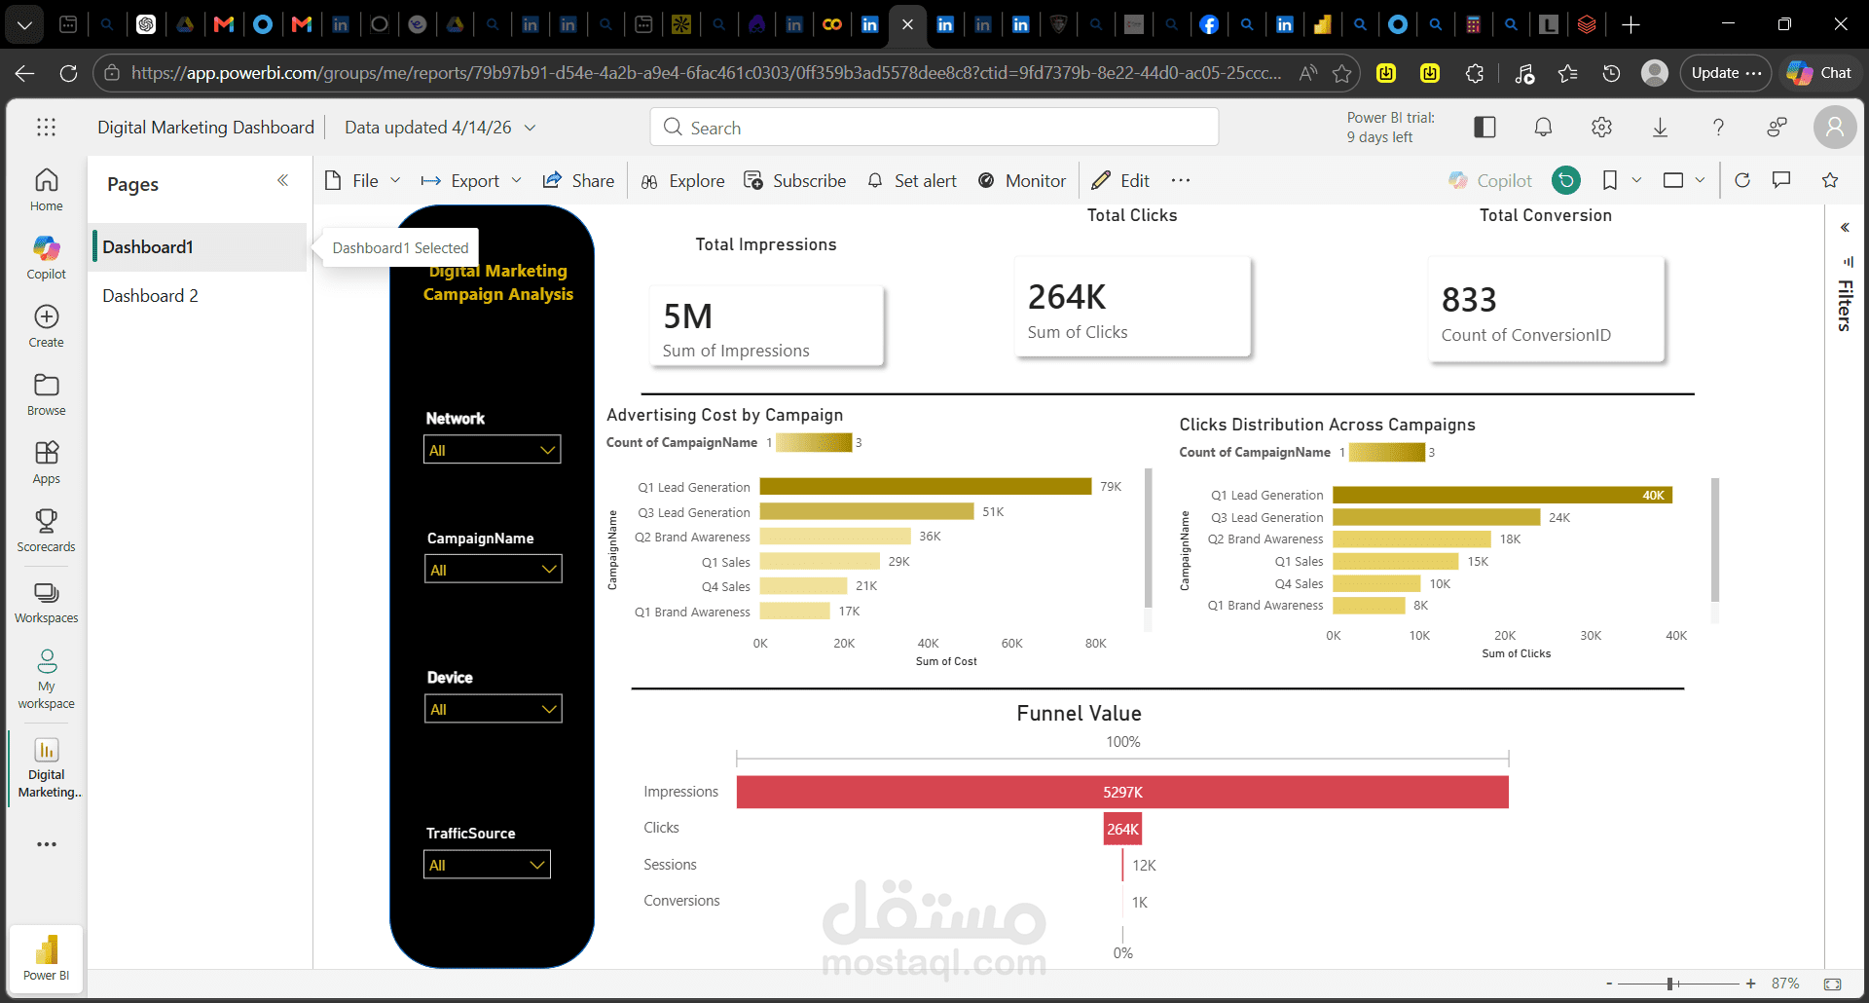The width and height of the screenshot is (1869, 1003).
Task: Adjust the zoom slider handle
Action: [1669, 984]
